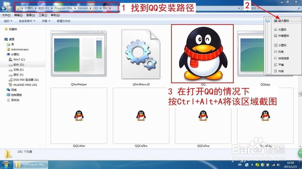This screenshot has height=169, width=302.
Task: Open the 工具(T) menu
Action: pos(43,15)
